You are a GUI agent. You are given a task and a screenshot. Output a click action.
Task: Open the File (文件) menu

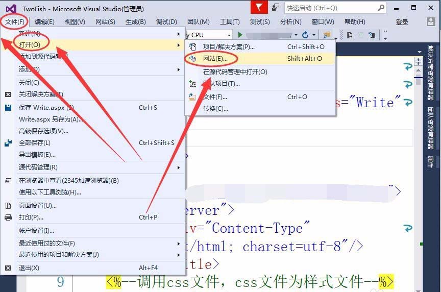pyautogui.click(x=15, y=21)
